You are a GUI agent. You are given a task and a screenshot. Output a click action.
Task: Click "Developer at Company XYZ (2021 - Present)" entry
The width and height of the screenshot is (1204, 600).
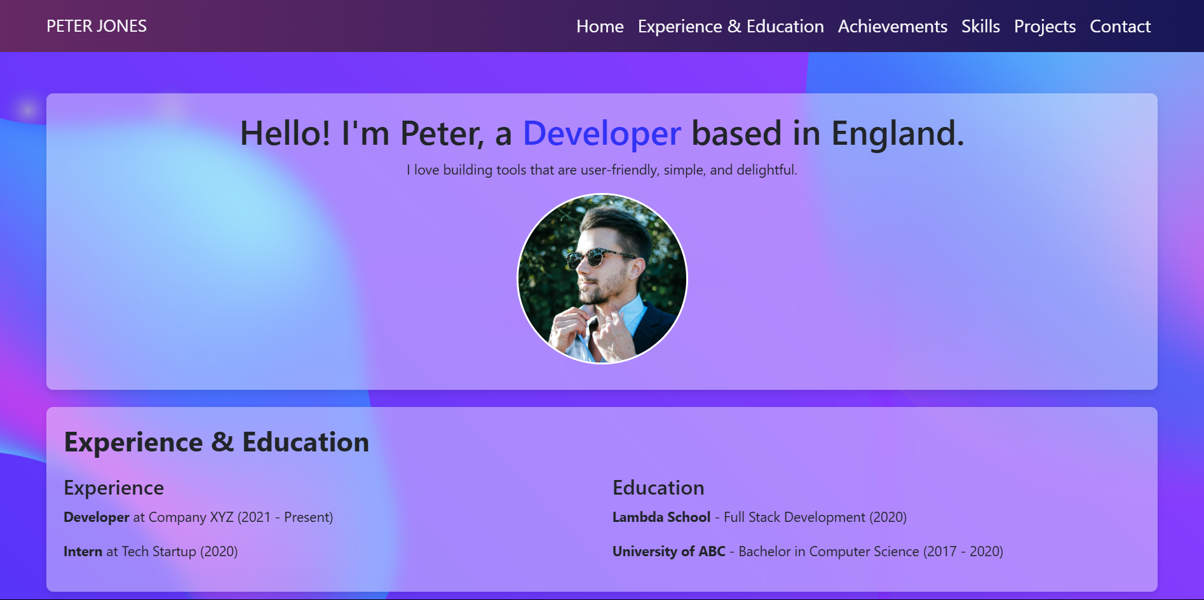198,517
